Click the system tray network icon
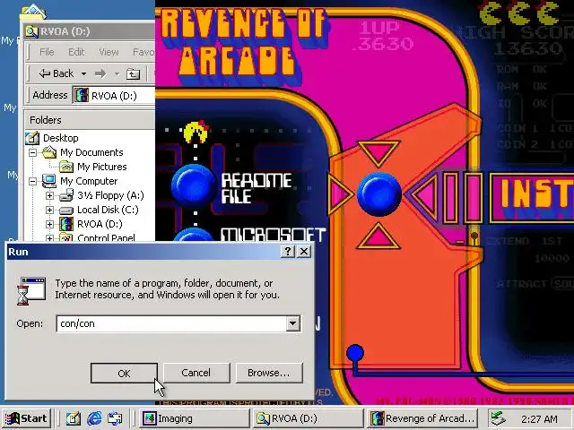This screenshot has height=430, width=574. (x=499, y=418)
